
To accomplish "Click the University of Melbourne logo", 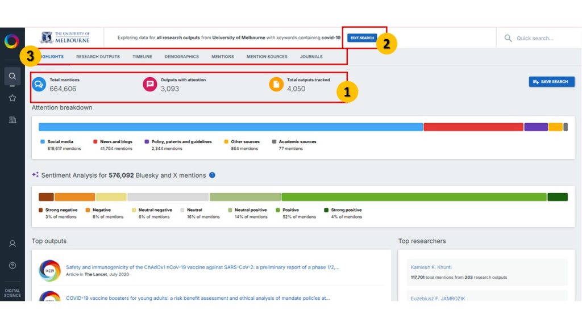I will [x=65, y=37].
